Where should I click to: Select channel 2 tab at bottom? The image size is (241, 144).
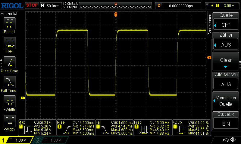(49, 140)
